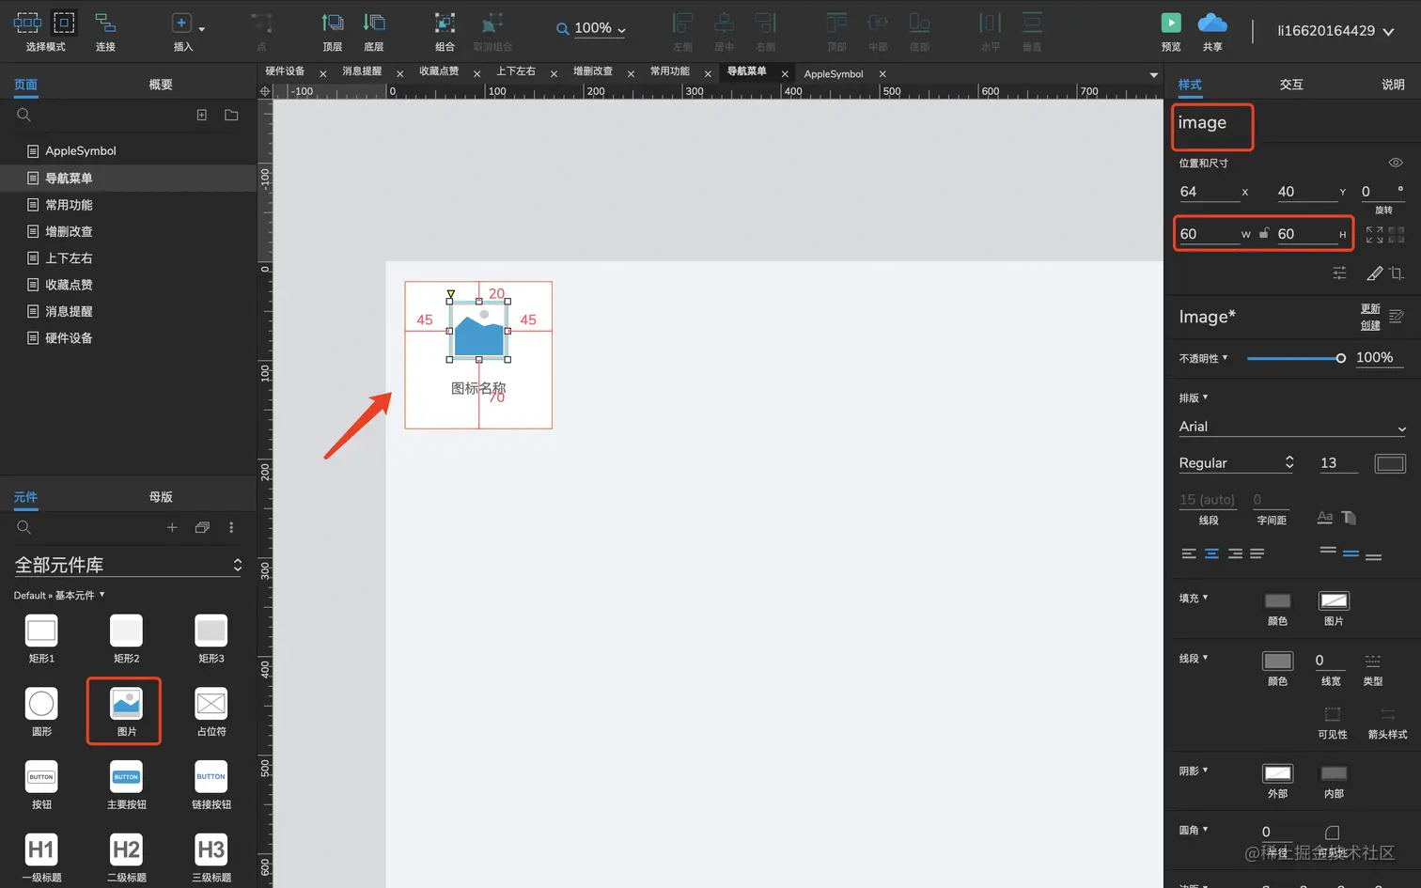Click the 共享 cloud share icon
This screenshot has height=888, width=1421.
(1212, 23)
